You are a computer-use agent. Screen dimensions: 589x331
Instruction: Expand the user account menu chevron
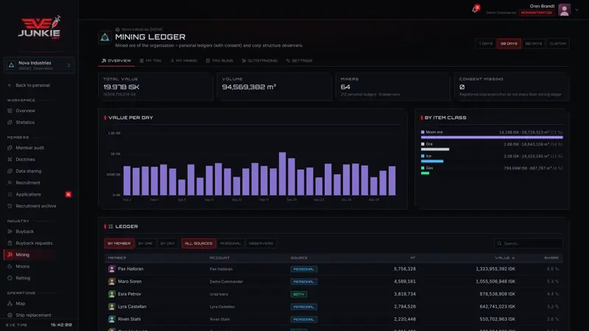click(576, 10)
